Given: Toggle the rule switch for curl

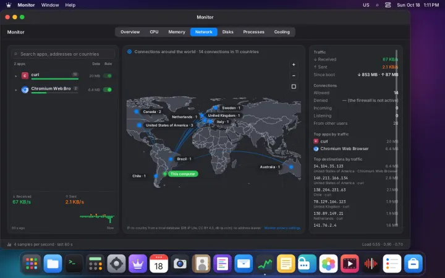Looking at the screenshot, I should tap(108, 76).
